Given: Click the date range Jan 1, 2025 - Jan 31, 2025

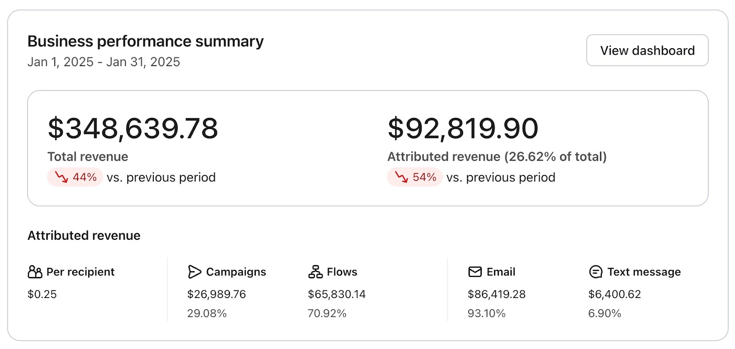Looking at the screenshot, I should [104, 62].
